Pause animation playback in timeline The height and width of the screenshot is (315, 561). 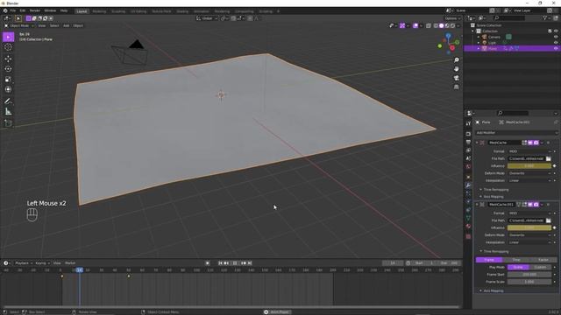(x=235, y=263)
